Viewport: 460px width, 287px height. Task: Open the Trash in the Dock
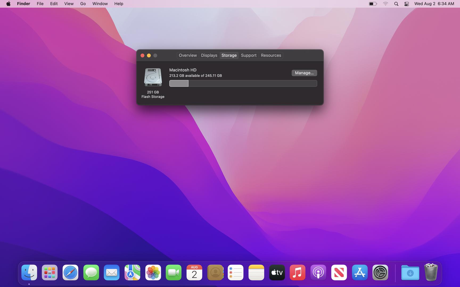tap(431, 272)
